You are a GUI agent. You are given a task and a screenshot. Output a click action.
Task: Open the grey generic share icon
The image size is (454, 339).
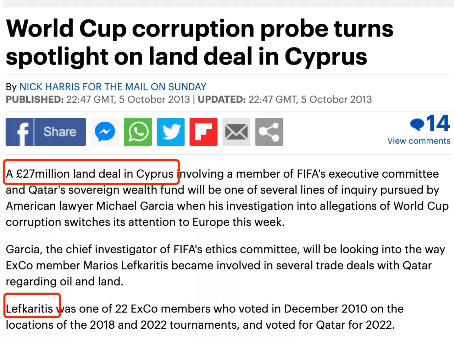point(269,132)
